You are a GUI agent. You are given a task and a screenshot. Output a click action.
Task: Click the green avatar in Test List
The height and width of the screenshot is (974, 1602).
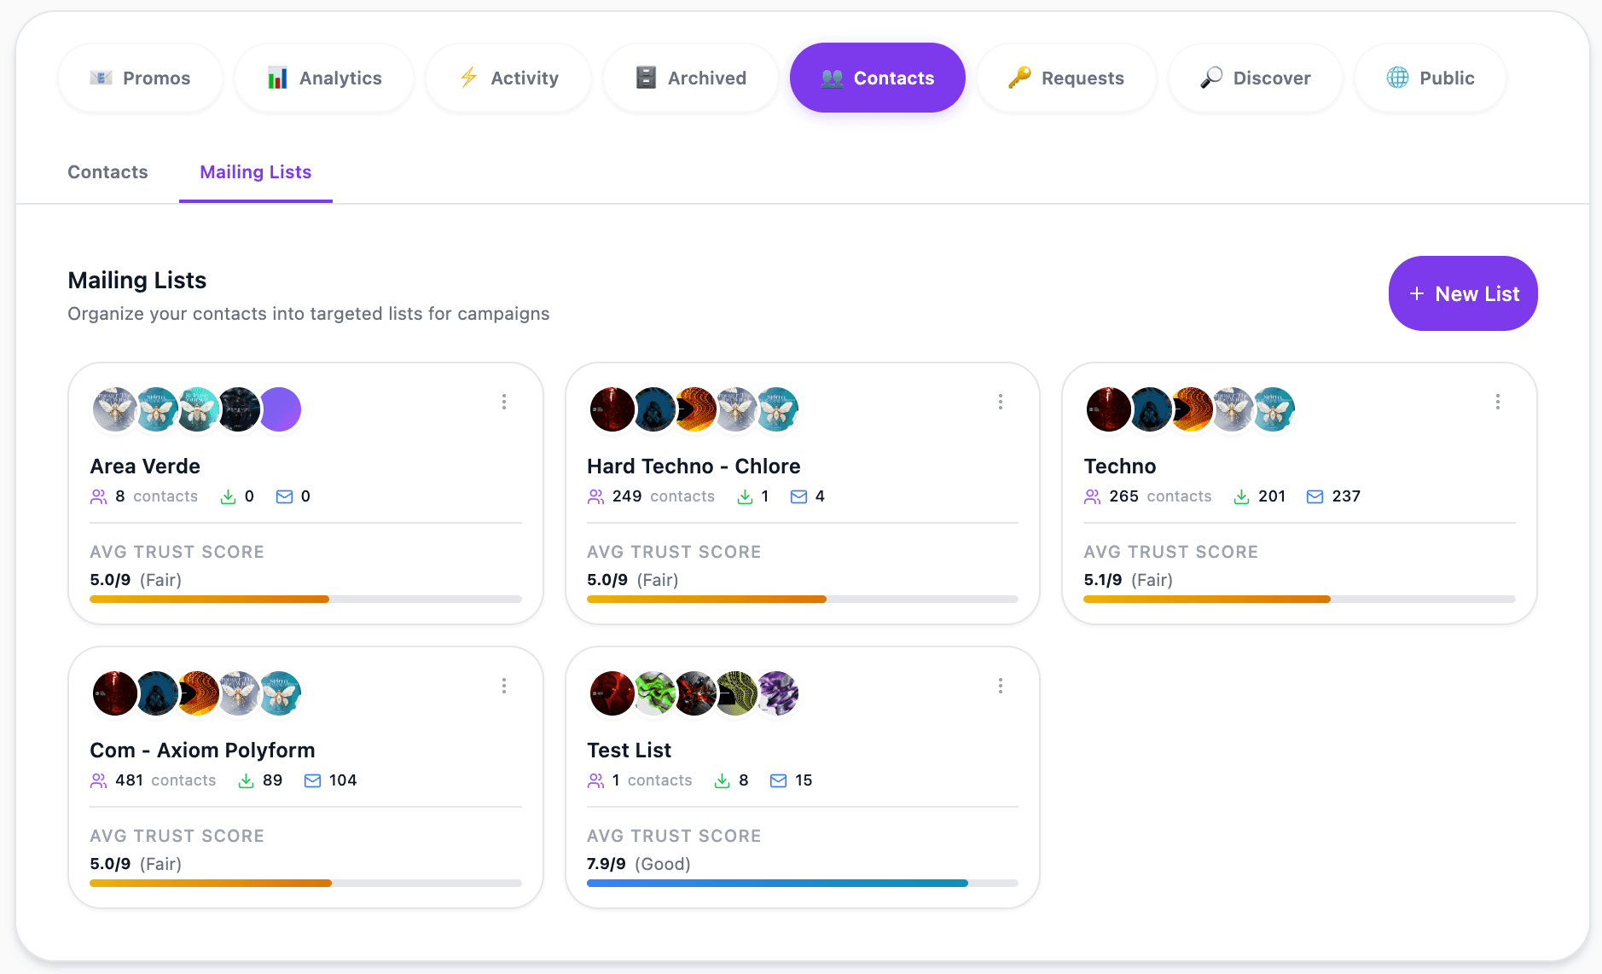click(654, 693)
